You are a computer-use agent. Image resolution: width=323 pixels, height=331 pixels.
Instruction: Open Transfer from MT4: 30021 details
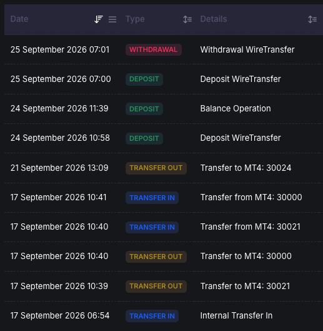coord(251,227)
